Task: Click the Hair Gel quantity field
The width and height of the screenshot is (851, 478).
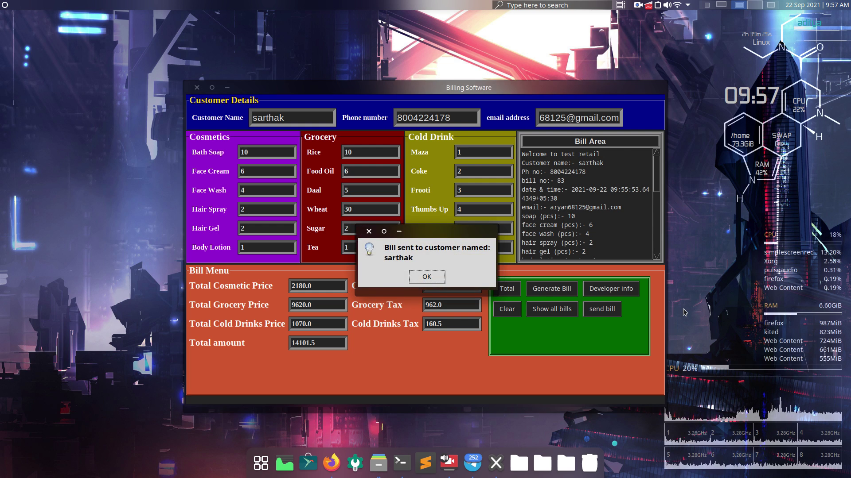Action: 267,228
